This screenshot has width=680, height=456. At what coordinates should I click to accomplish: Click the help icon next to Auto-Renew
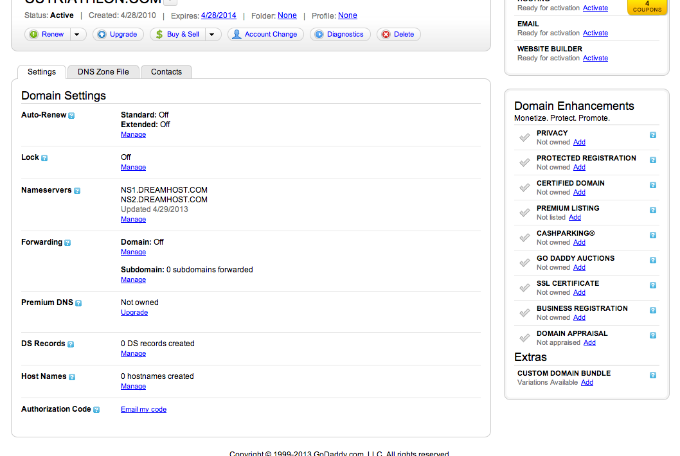pos(71,116)
